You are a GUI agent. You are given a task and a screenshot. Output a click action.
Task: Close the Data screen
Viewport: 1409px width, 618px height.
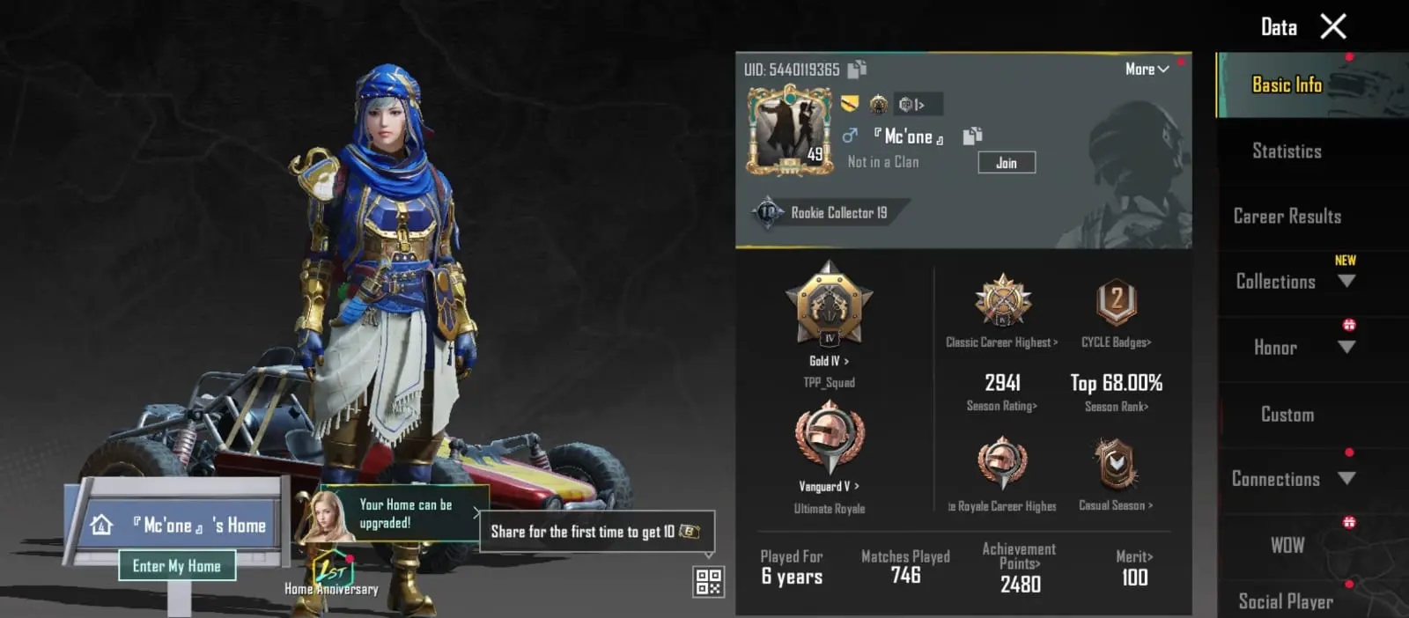tap(1333, 26)
